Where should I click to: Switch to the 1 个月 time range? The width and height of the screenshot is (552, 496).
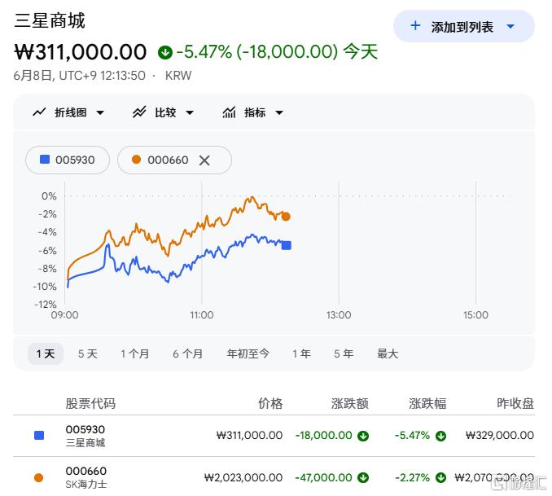(x=135, y=353)
